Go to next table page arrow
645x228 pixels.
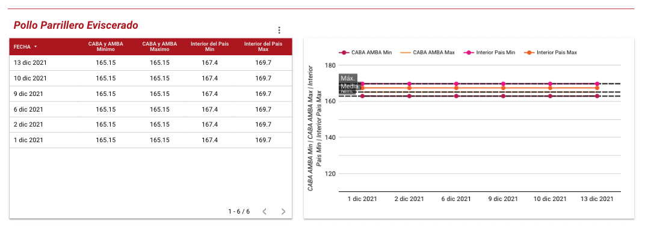[x=283, y=212]
